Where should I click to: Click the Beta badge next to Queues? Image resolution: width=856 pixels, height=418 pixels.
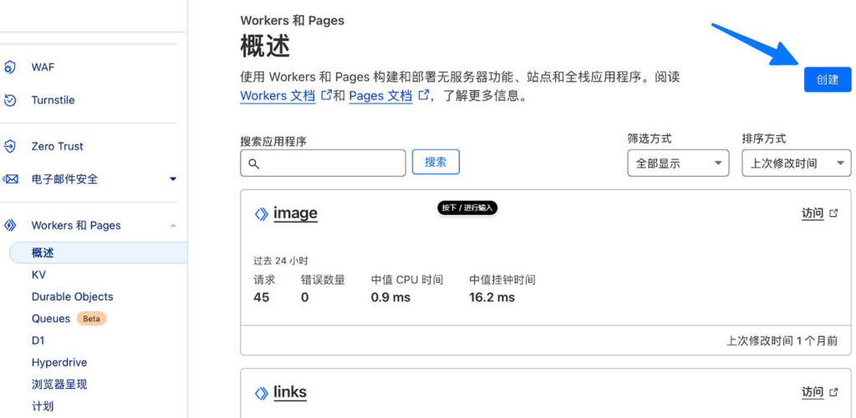[x=91, y=318]
